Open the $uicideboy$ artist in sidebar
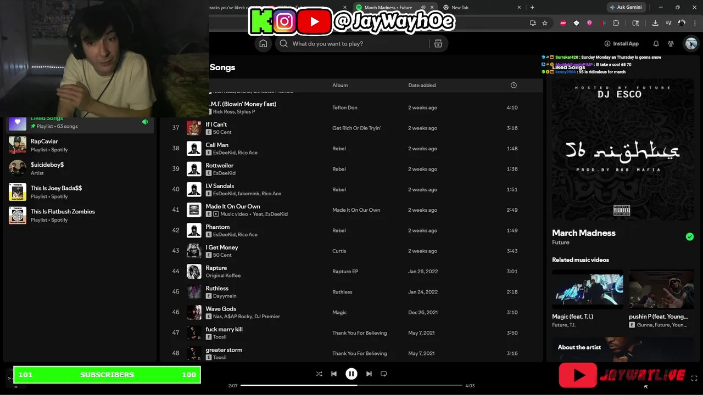 pyautogui.click(x=80, y=168)
